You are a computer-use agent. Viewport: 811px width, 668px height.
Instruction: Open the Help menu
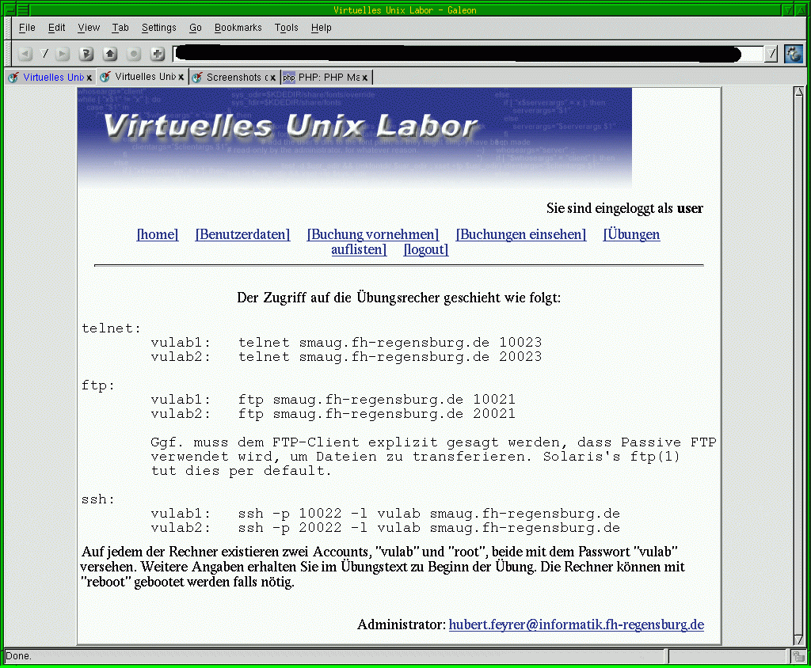click(321, 28)
